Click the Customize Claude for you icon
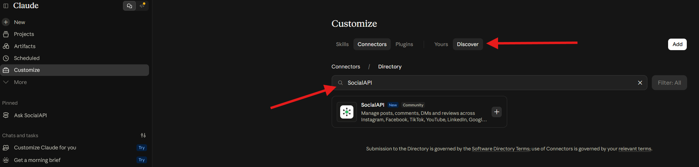The height and width of the screenshot is (167, 699). point(6,147)
